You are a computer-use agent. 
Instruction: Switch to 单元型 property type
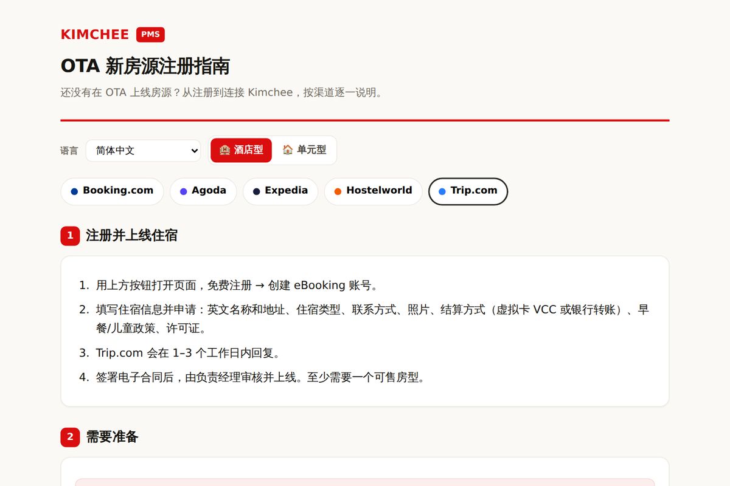[x=304, y=150]
